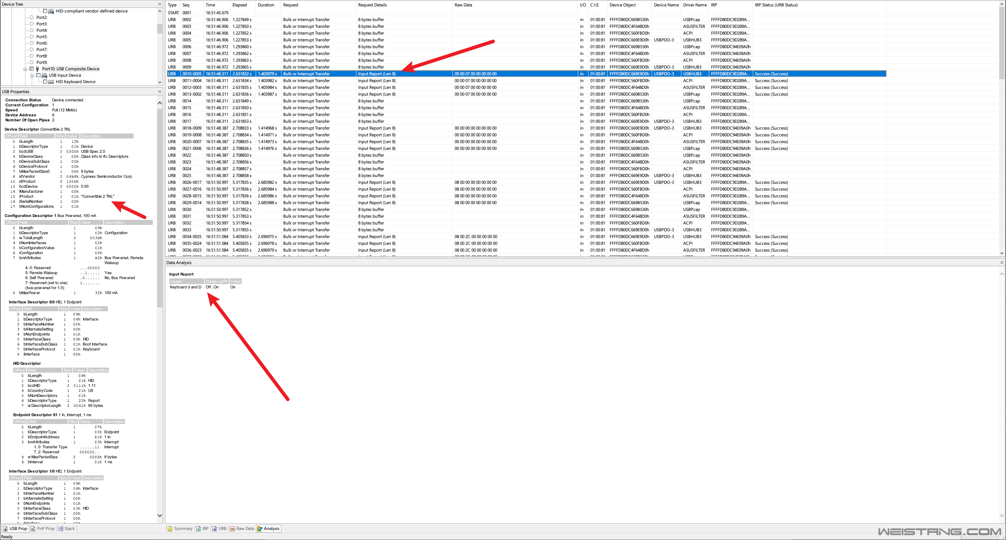Viewport: 1006px width, 540px height.
Task: Select the highlighted URB row 0010-0005
Action: pos(526,74)
